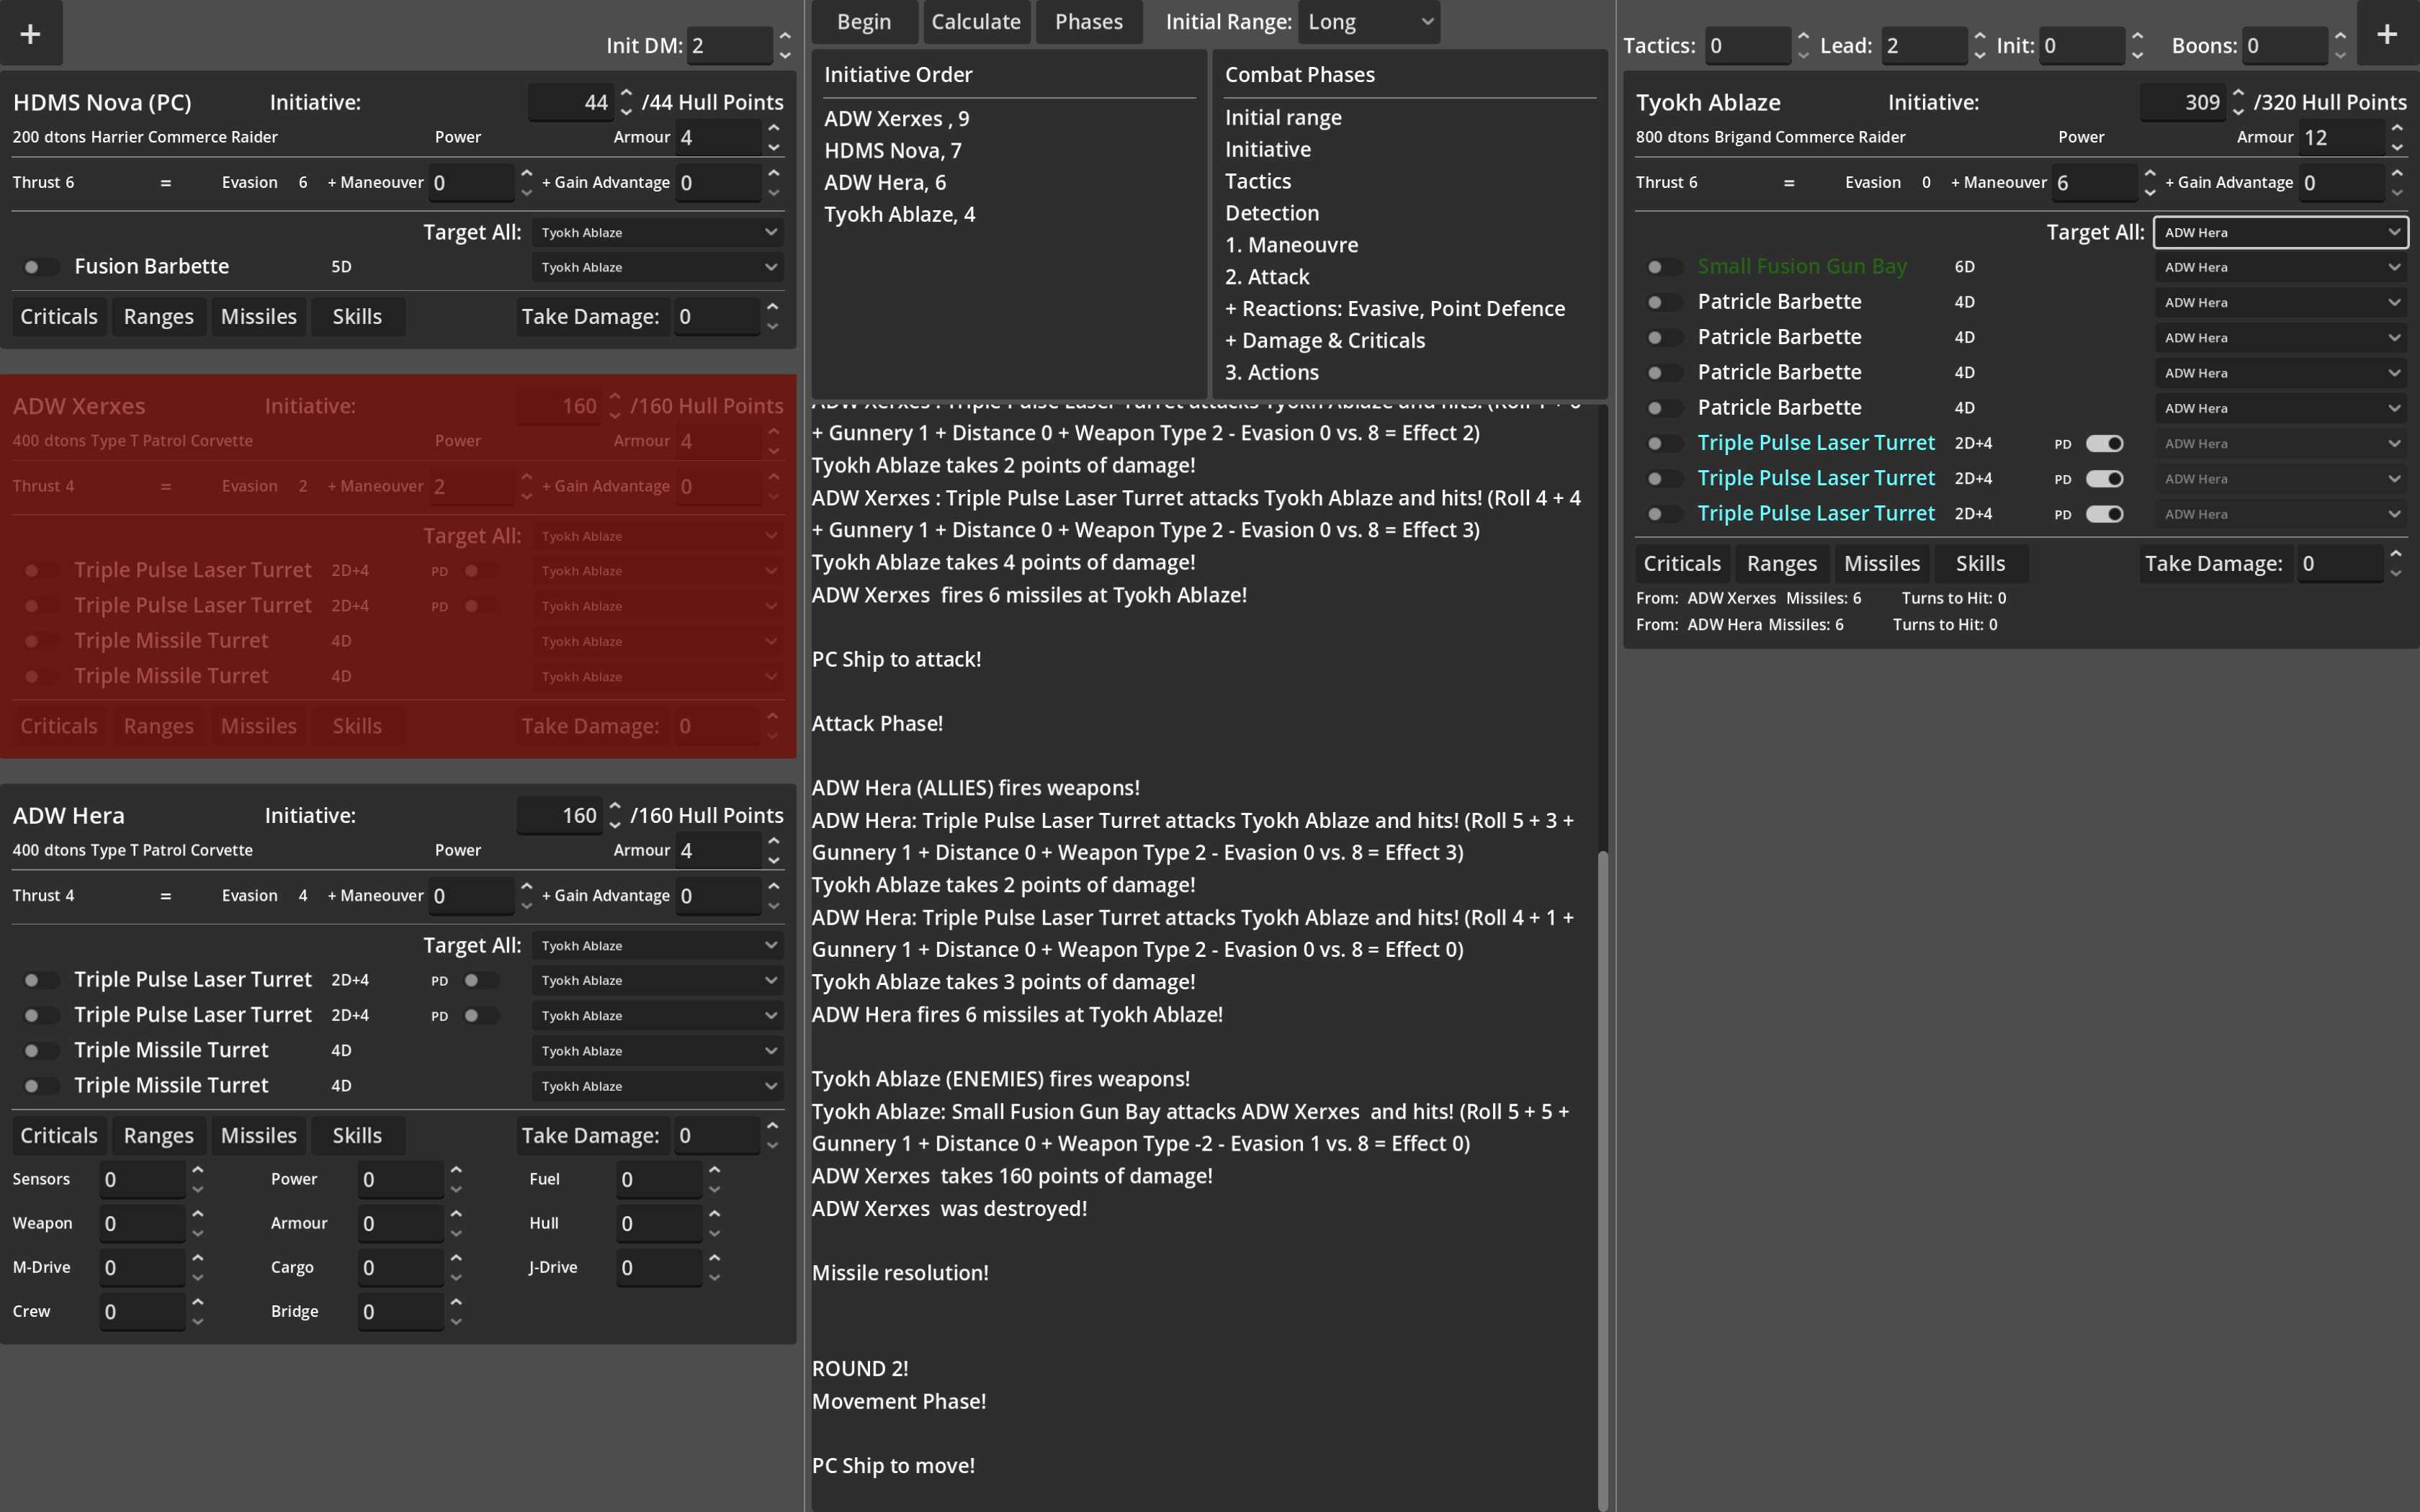
Task: Click 'ADW Xerxes was destroyed!' log line
Action: point(949,1209)
